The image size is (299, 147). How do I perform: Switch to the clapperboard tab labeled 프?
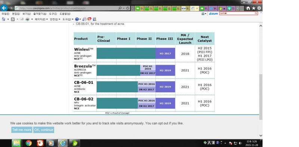[158, 8]
